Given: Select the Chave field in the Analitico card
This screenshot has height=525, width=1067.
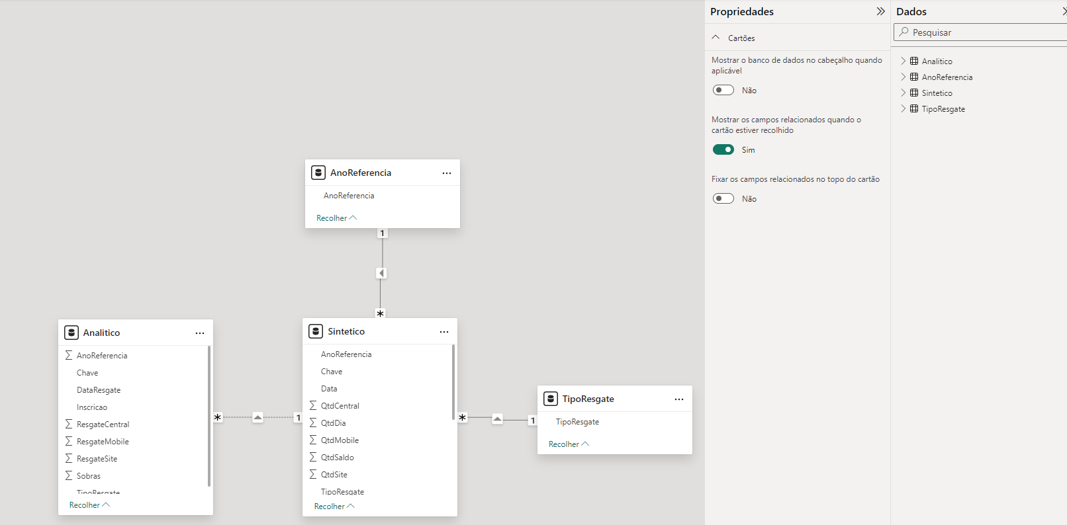Looking at the screenshot, I should tap(87, 373).
